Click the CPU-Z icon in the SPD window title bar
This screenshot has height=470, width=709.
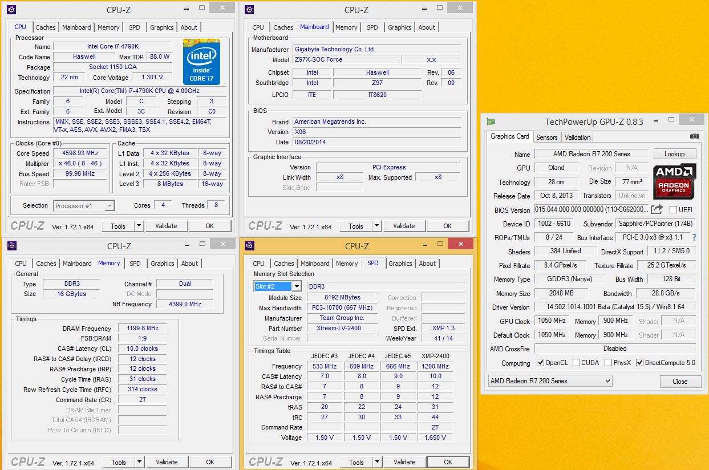250,246
